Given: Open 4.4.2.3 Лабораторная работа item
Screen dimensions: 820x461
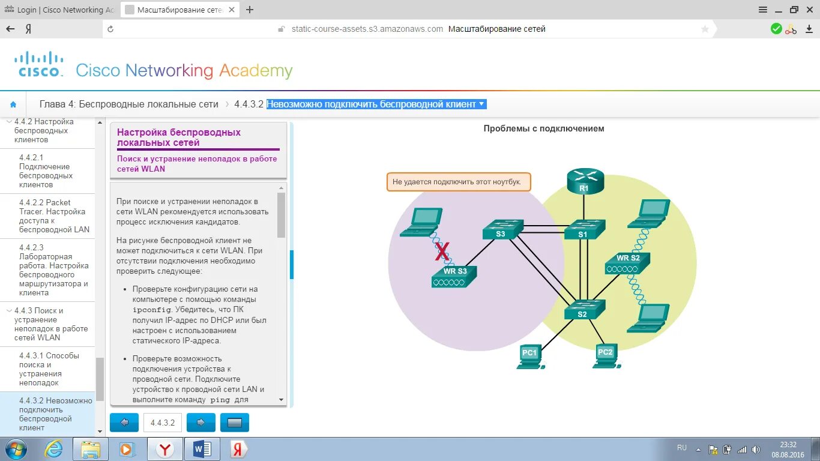Looking at the screenshot, I should pos(47,270).
